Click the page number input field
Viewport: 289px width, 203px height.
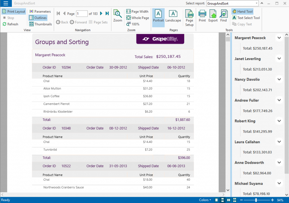click(82, 14)
